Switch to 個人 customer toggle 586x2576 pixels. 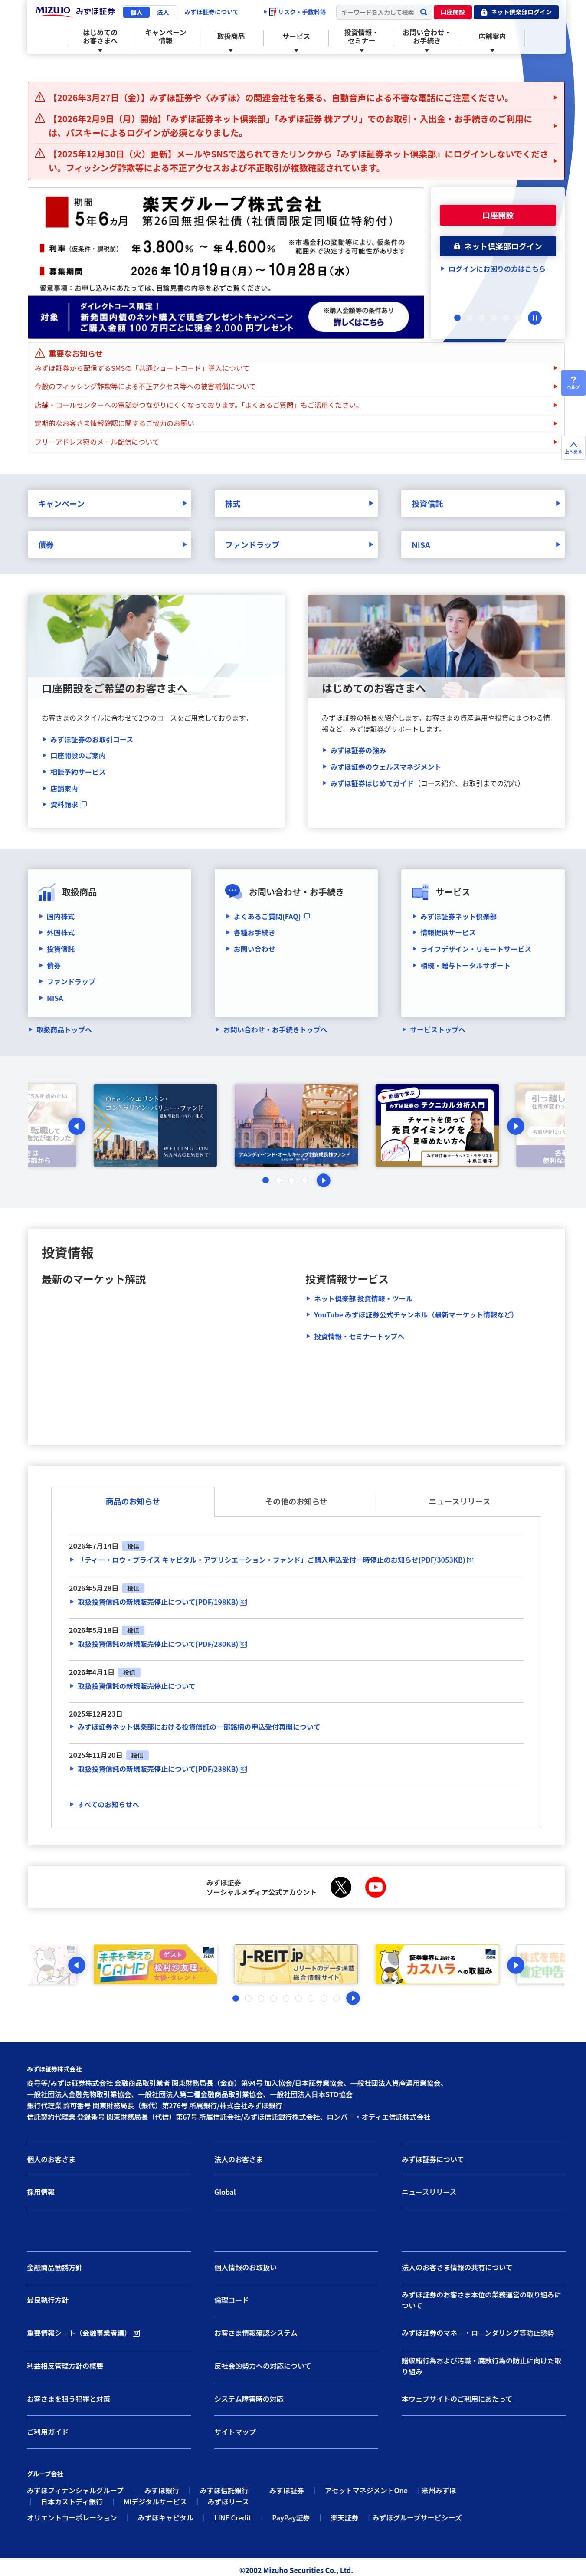137,12
